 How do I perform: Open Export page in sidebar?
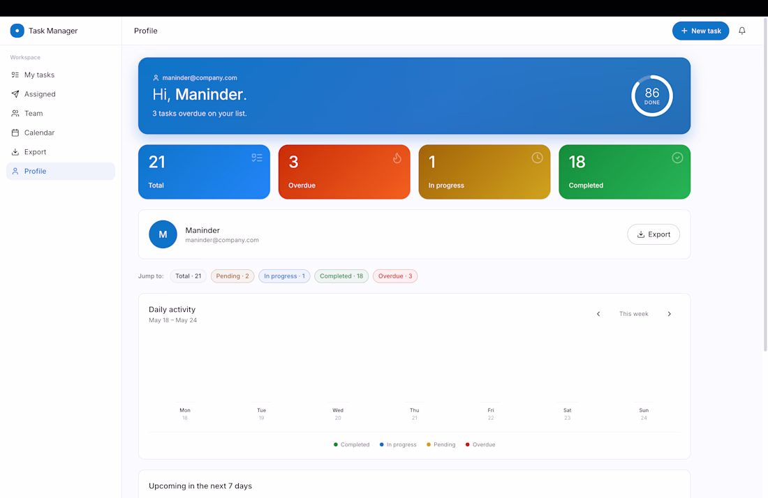tap(61, 151)
